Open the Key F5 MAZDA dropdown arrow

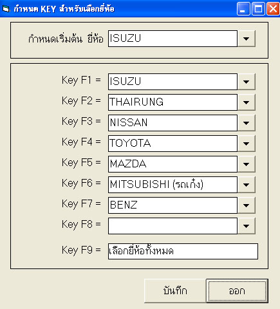coord(247,164)
